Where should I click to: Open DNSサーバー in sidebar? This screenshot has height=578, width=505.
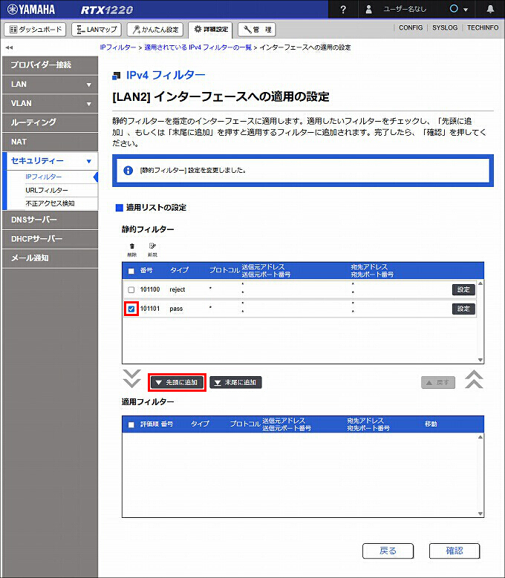(50, 220)
